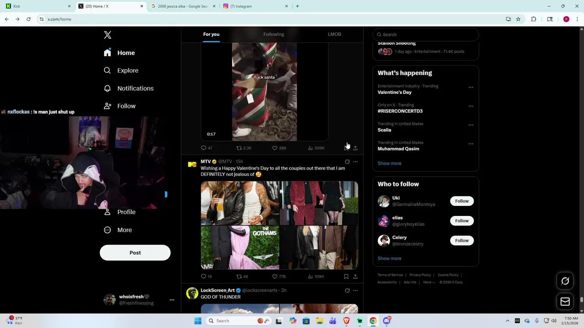Open Brave browser in taskbar
The image size is (584, 328).
(x=346, y=321)
